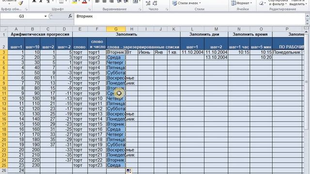Click the Name Box showing G3

(x=21, y=16)
